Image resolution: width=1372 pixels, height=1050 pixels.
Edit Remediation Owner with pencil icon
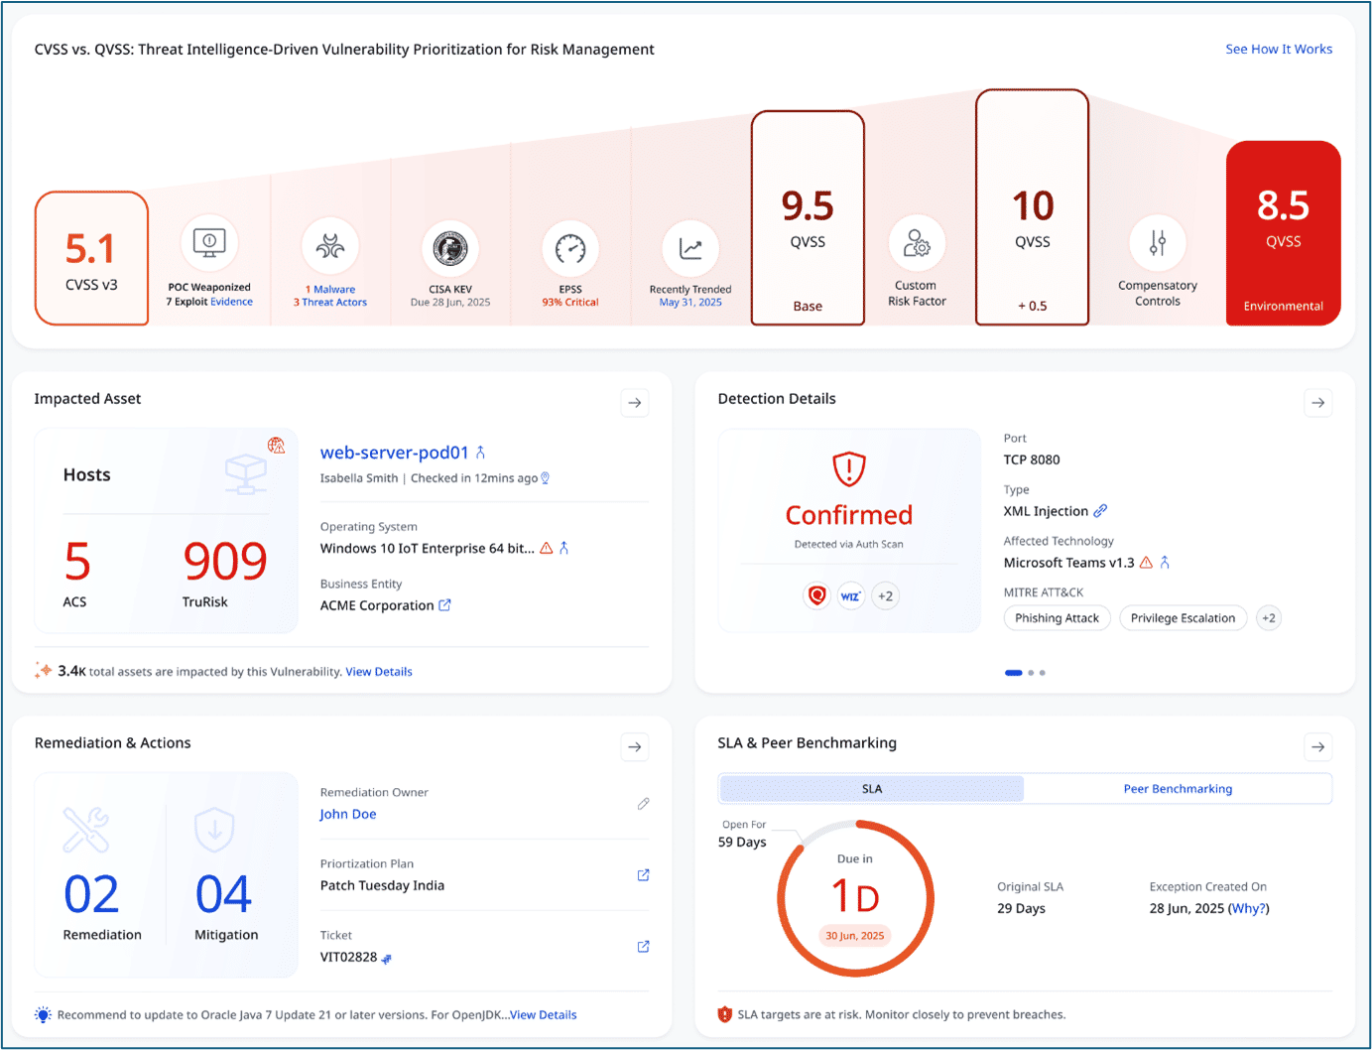tap(643, 804)
